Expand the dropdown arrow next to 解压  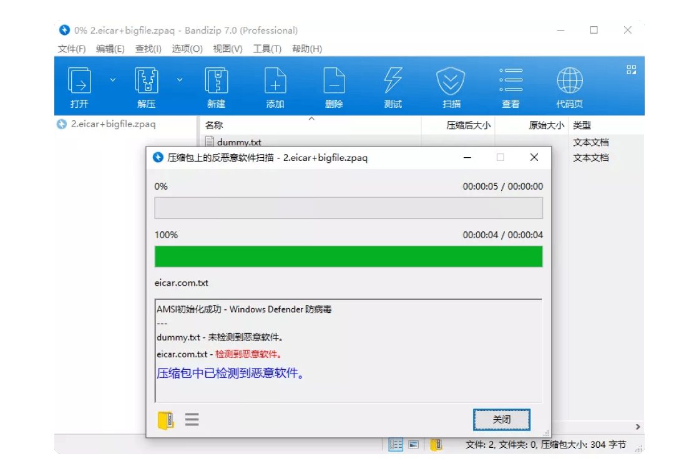[180, 80]
